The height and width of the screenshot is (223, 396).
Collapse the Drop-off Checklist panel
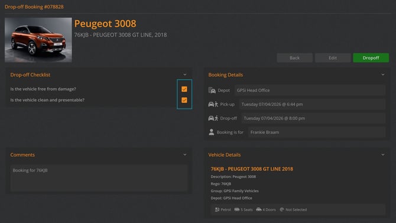(x=185, y=75)
